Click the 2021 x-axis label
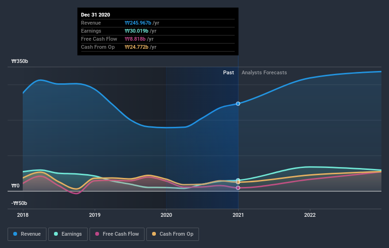389x248 pixels. tap(238, 215)
